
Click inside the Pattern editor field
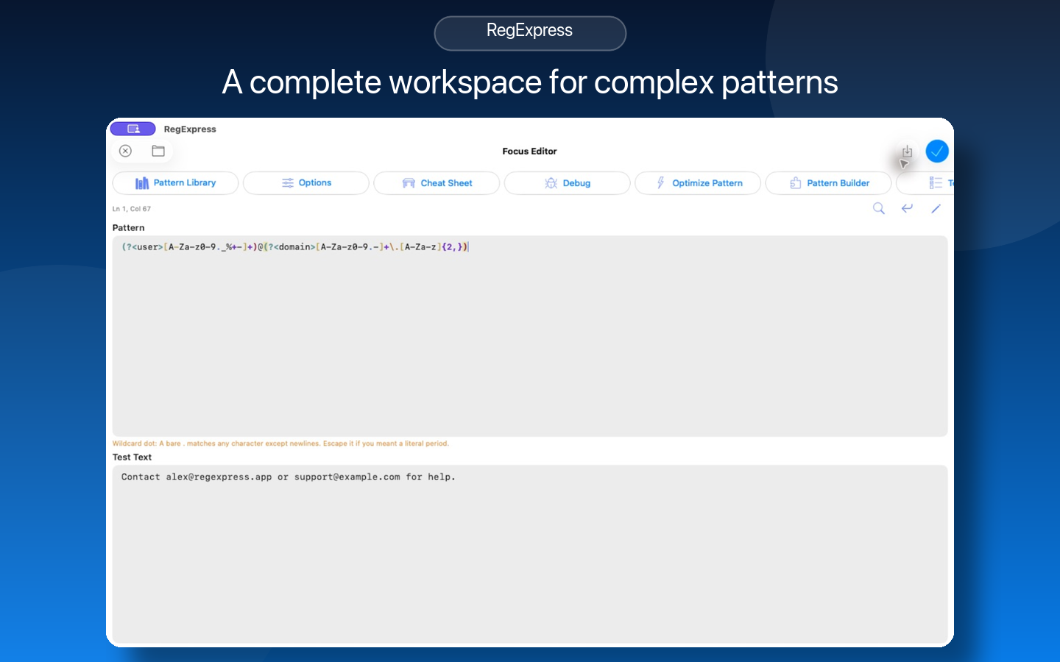(x=530, y=336)
